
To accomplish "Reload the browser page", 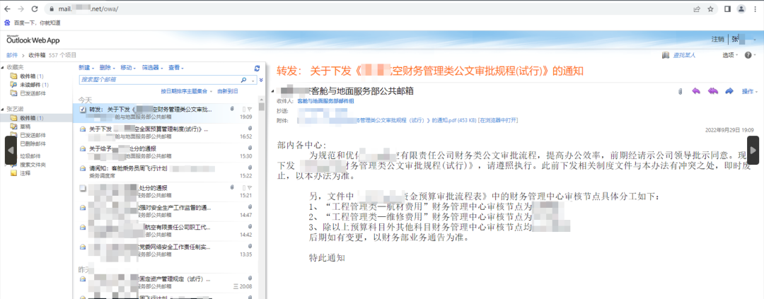I will point(35,8).
